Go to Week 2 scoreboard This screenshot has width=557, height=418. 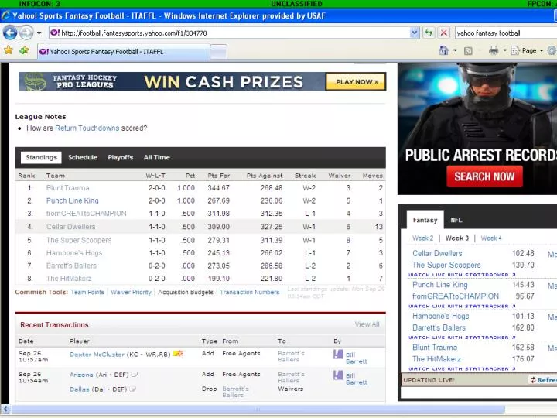coord(422,238)
